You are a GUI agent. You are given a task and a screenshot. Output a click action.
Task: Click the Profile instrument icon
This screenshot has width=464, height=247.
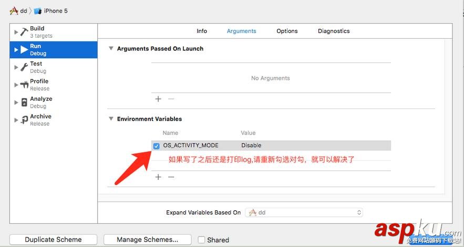pyautogui.click(x=24, y=85)
